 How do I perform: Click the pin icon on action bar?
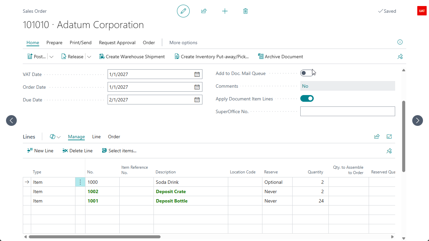point(400,57)
